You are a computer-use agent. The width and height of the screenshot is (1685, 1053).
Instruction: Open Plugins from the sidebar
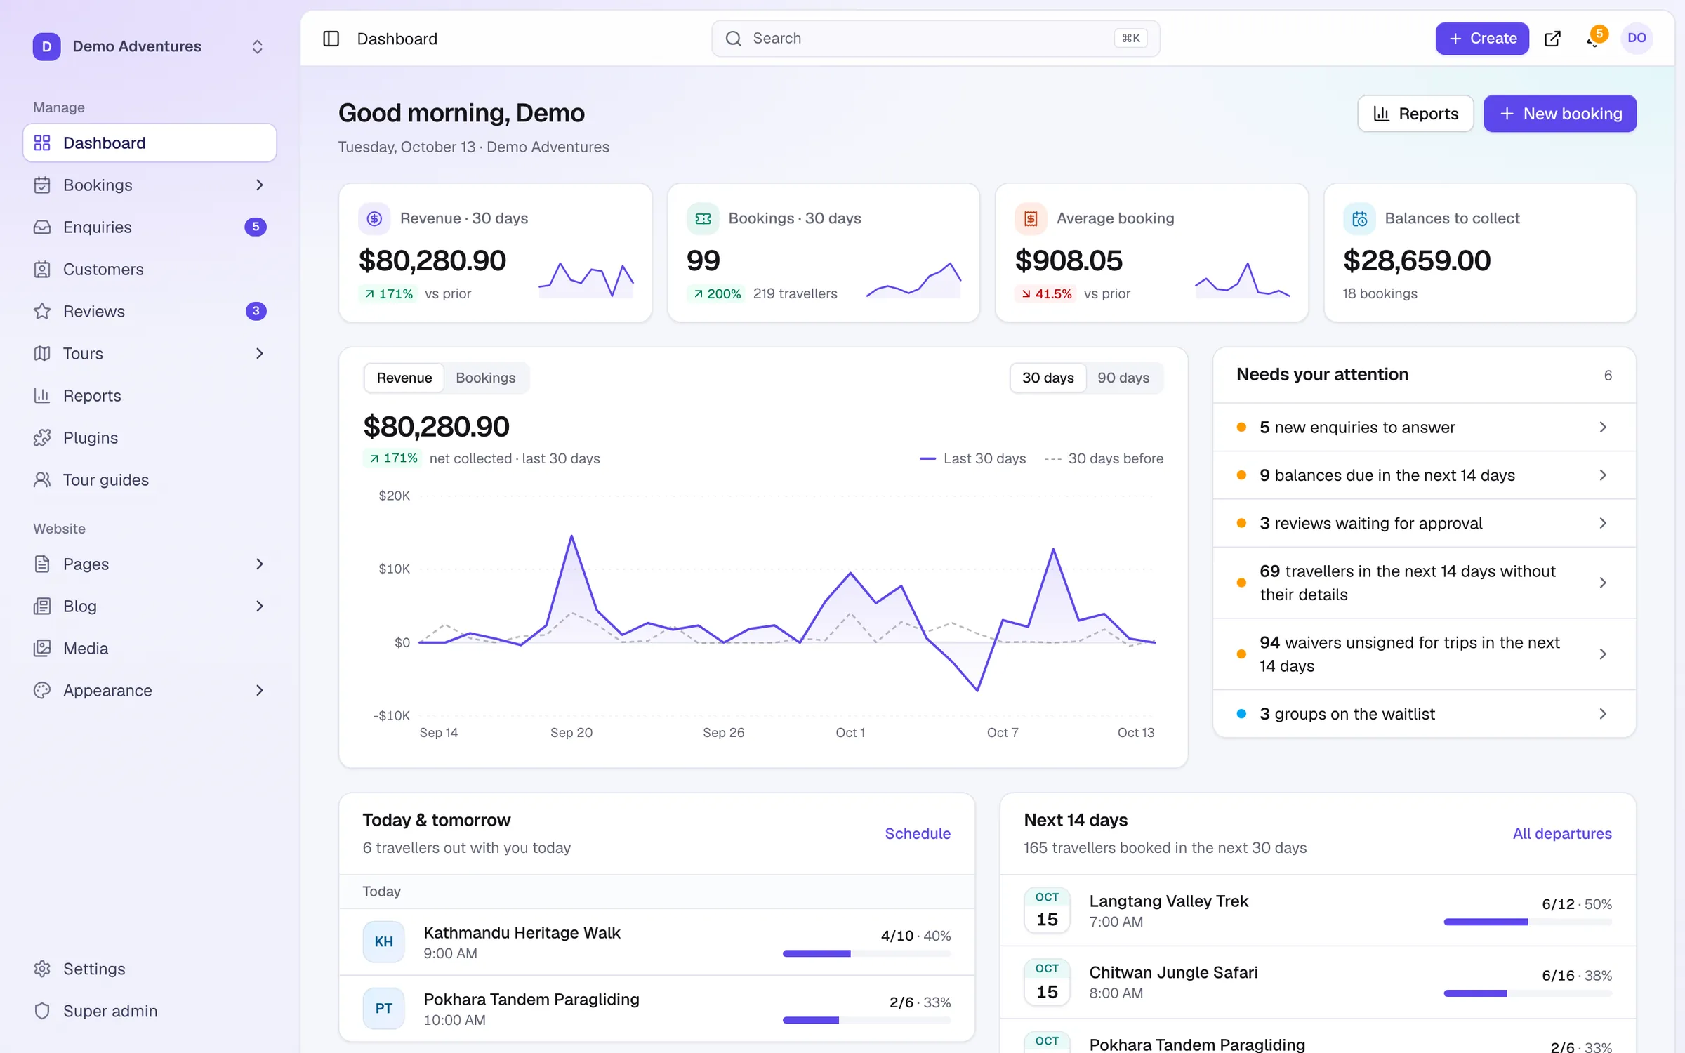[150, 437]
